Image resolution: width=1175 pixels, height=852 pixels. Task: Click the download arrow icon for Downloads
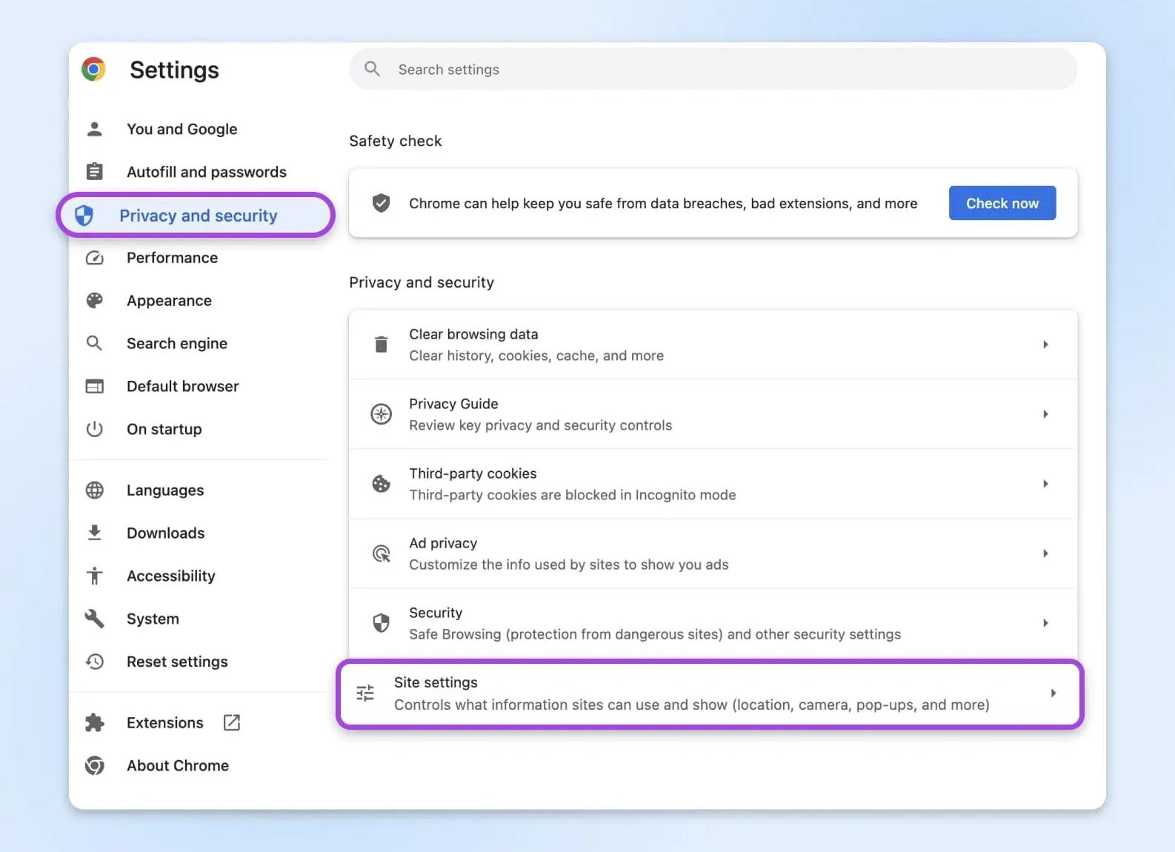[x=94, y=533]
